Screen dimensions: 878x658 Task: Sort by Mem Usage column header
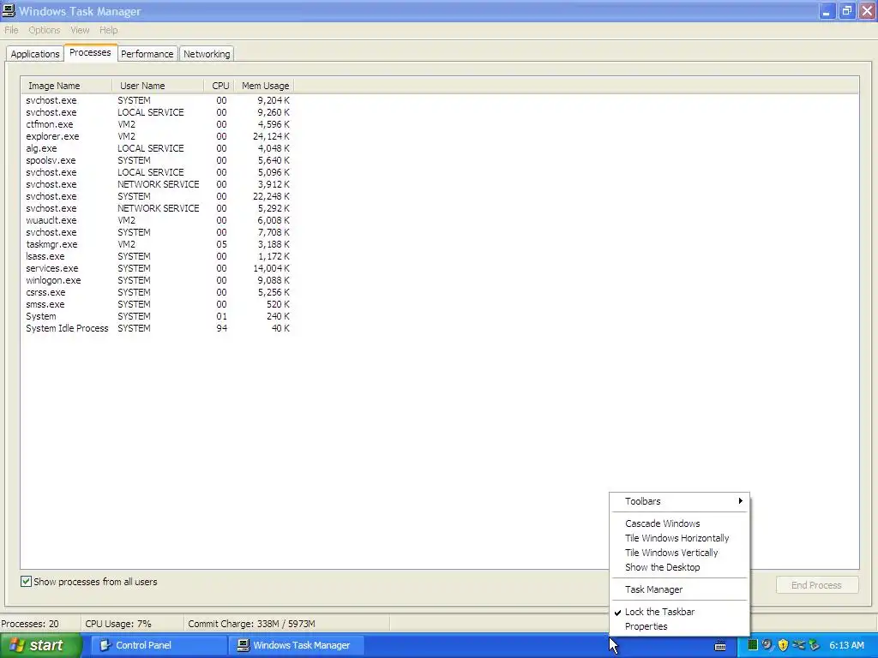tap(264, 86)
